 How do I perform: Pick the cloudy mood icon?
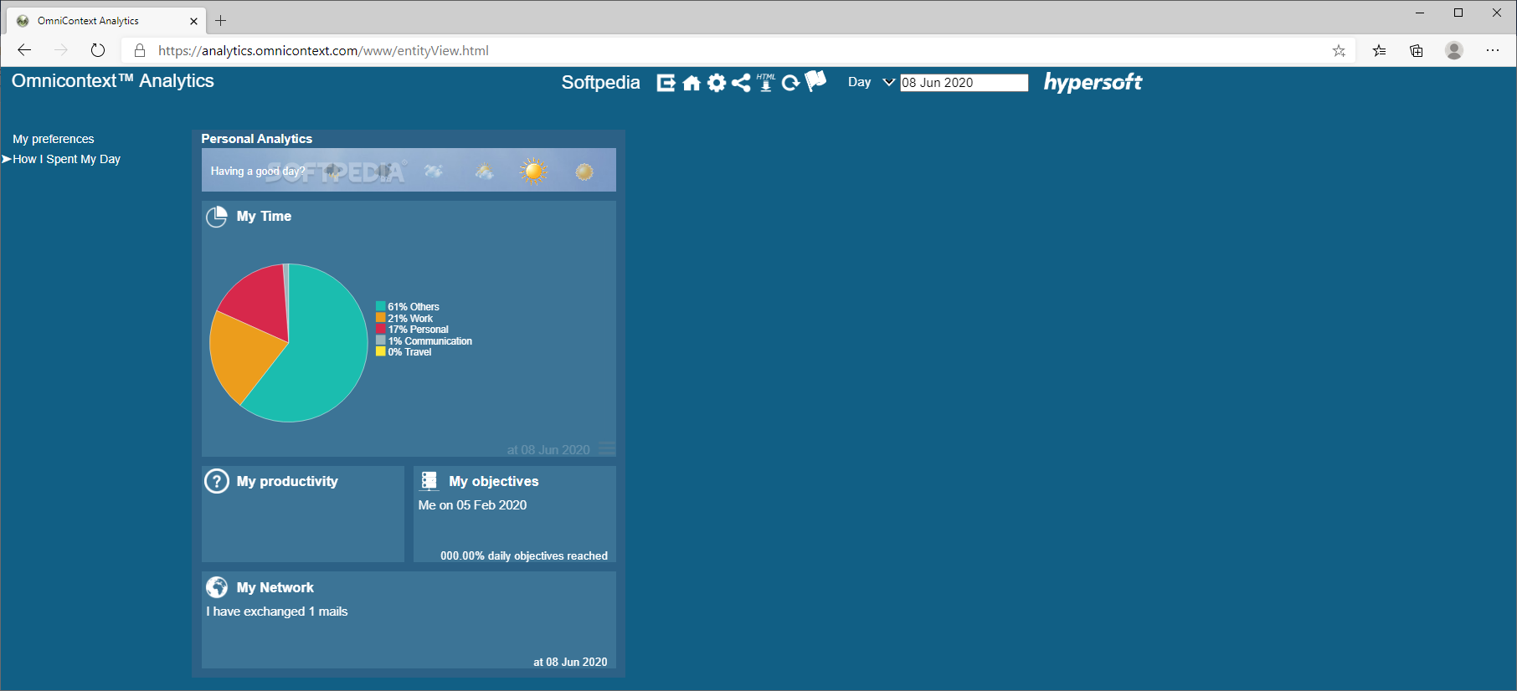click(434, 171)
